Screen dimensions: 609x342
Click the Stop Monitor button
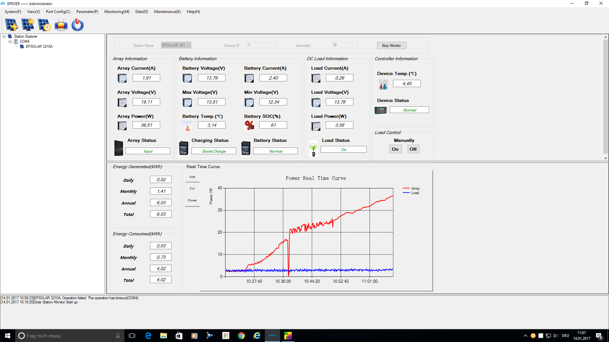pos(391,46)
